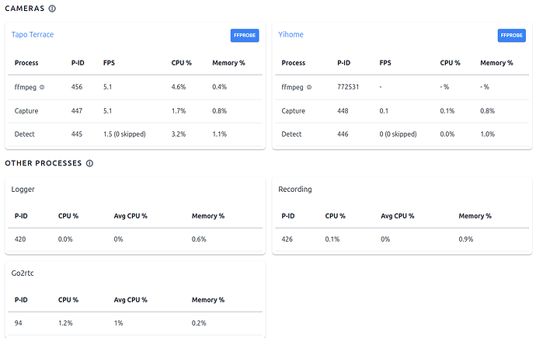Click the CPU % header in Yihome table
The height and width of the screenshot is (338, 536).
click(x=450, y=63)
